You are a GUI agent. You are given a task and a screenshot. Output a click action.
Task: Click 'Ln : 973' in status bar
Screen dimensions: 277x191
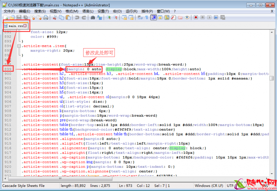[x=126, y=185]
